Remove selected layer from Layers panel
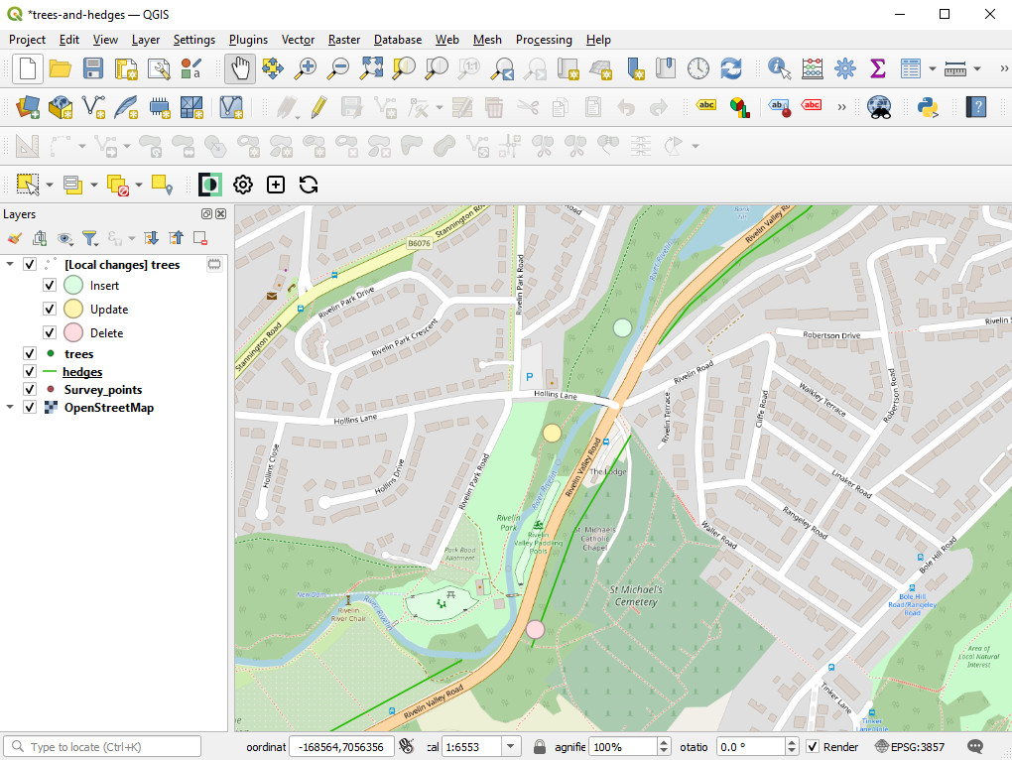 [x=200, y=239]
